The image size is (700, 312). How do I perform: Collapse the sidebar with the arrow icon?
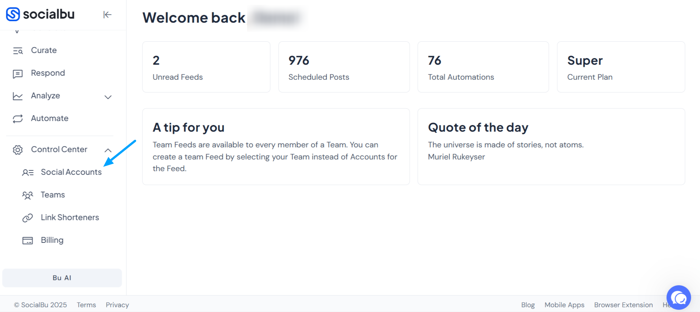point(107,15)
